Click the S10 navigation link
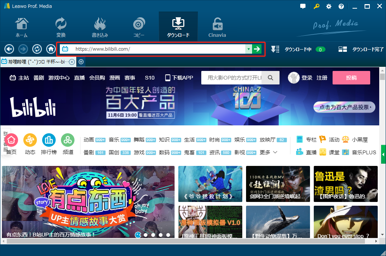This screenshot has width=386, height=256. pos(150,78)
